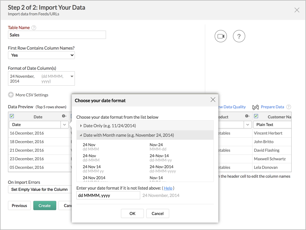Image resolution: width=306 pixels, height=230 pixels.
Task: Click the Date column header name
Action: 38,117
